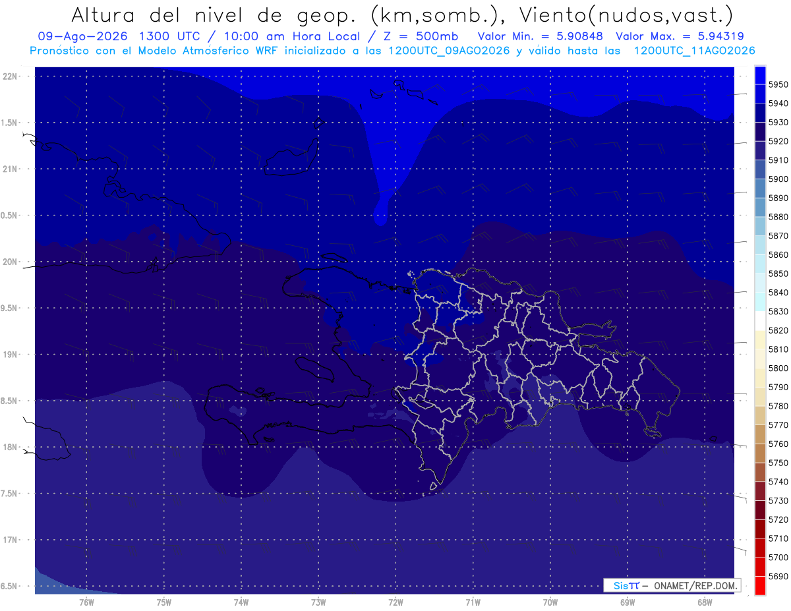
Task: Click 'Valor Max. = 5.94319' text
Action: pos(680,36)
